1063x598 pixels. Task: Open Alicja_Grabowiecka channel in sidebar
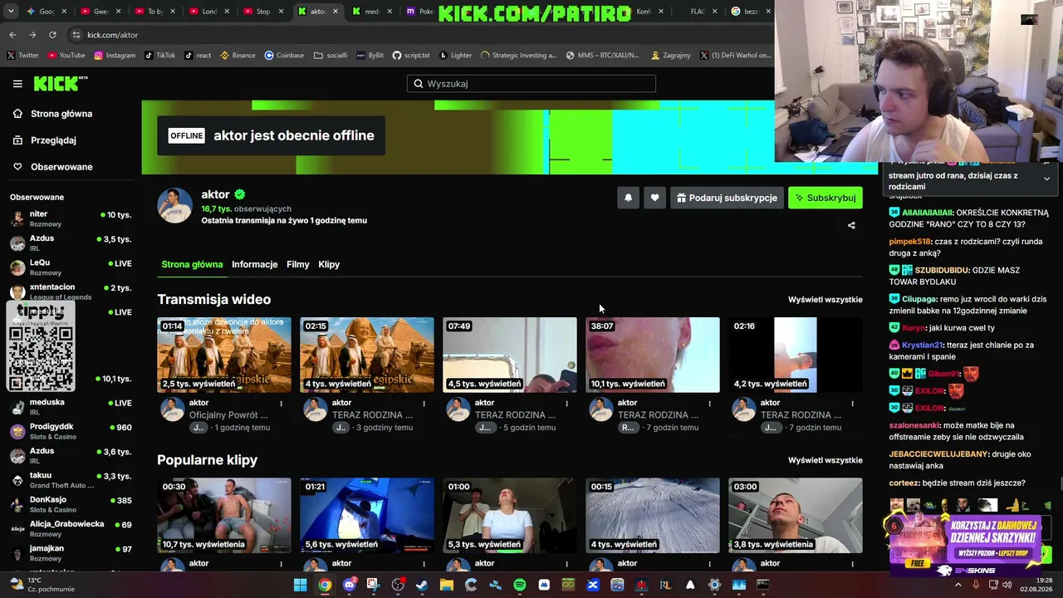(71, 528)
